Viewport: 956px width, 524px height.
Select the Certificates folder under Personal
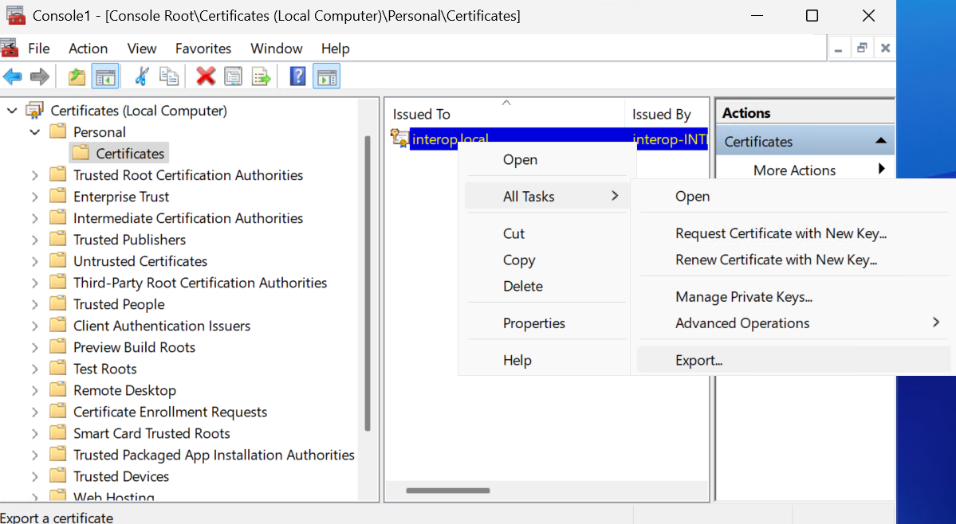pyautogui.click(x=119, y=154)
